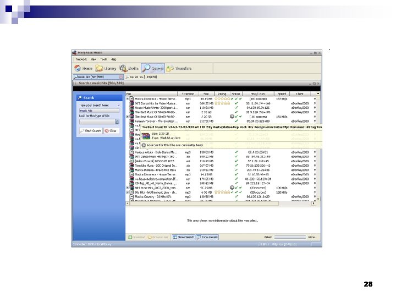
Task: Expand the 'NRJ Music Hits_2007_2008' row
Action: click(x=128, y=188)
